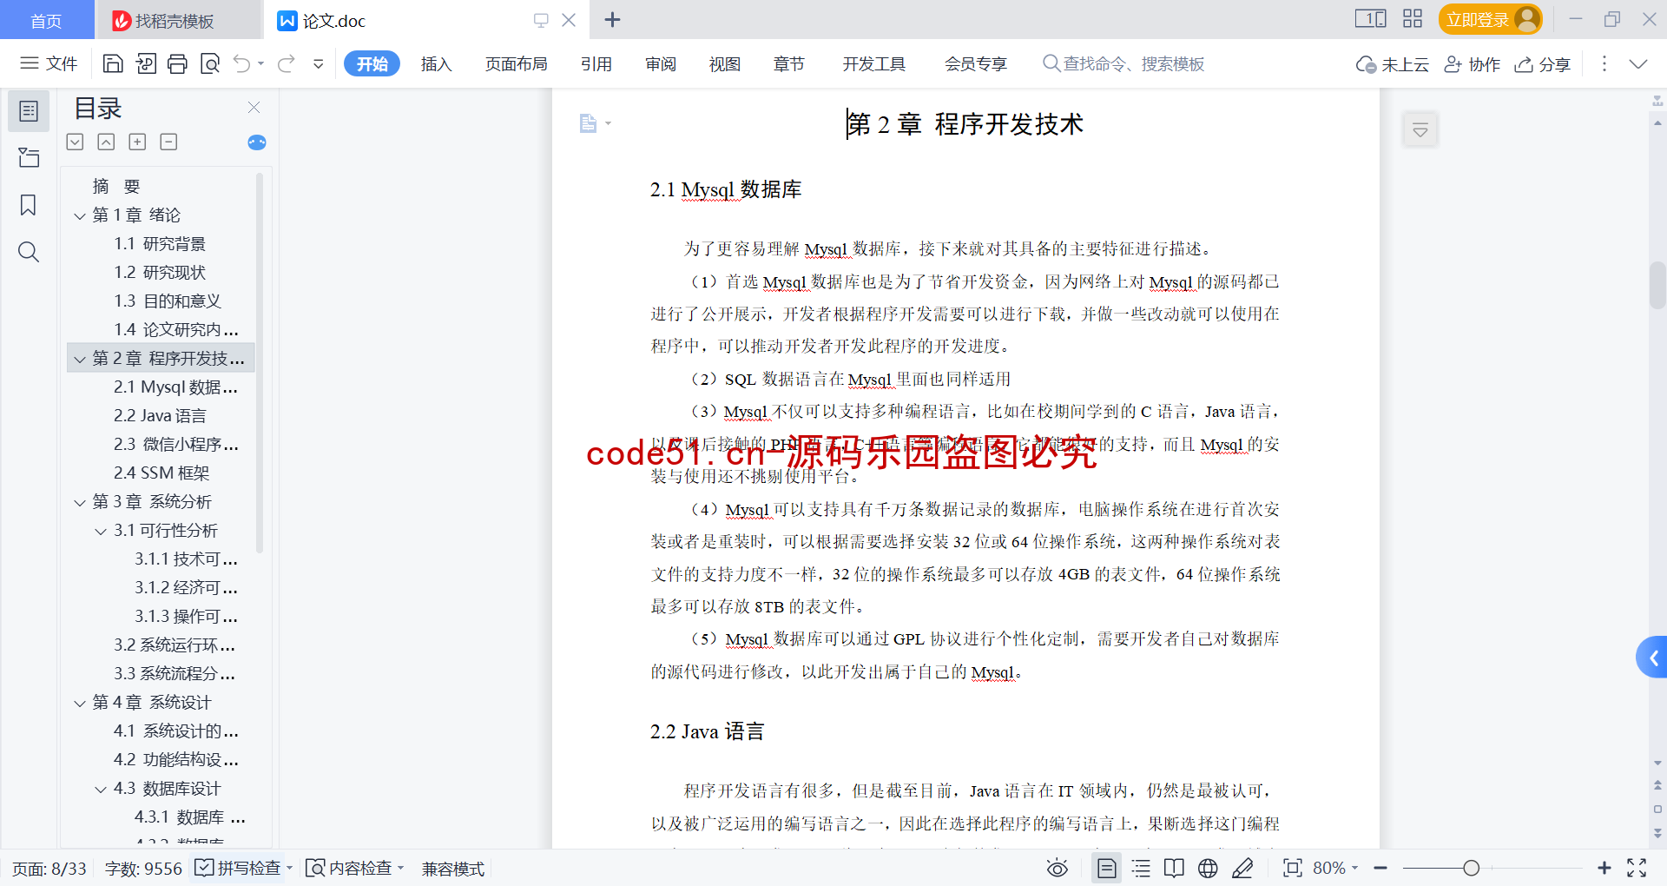Image resolution: width=1667 pixels, height=886 pixels.
Task: Select the 开始 ribbon tab
Action: (x=372, y=63)
